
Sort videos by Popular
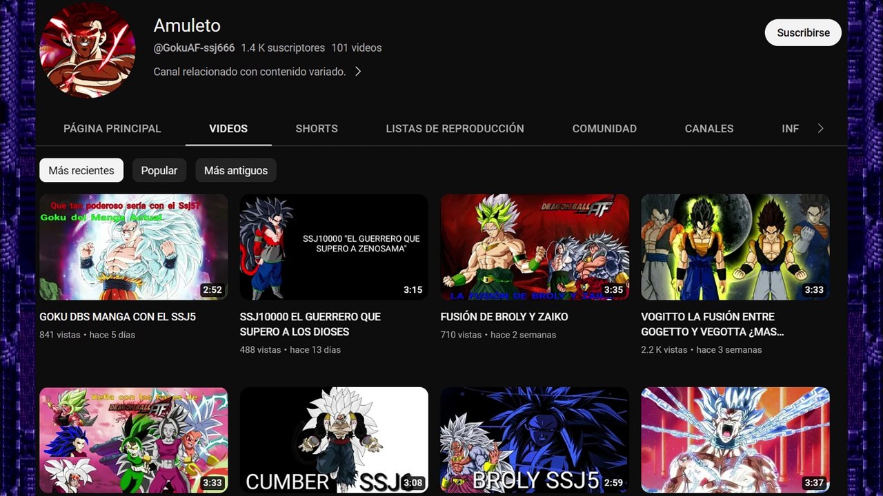159,170
